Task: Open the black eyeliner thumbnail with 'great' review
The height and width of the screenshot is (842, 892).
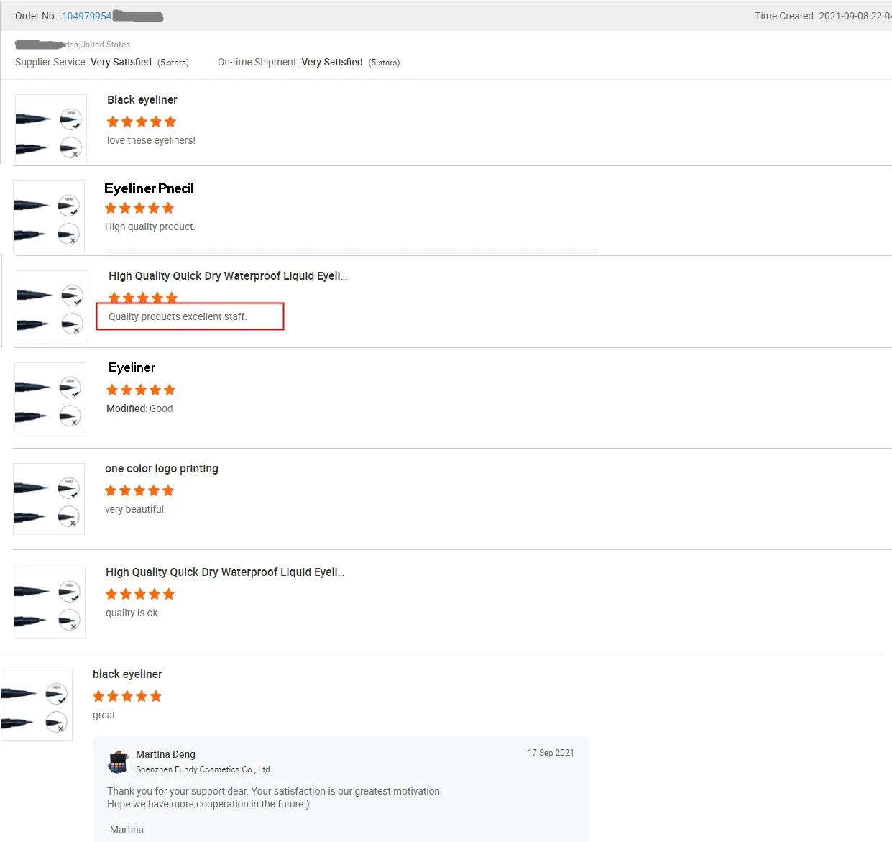Action: pyautogui.click(x=37, y=705)
